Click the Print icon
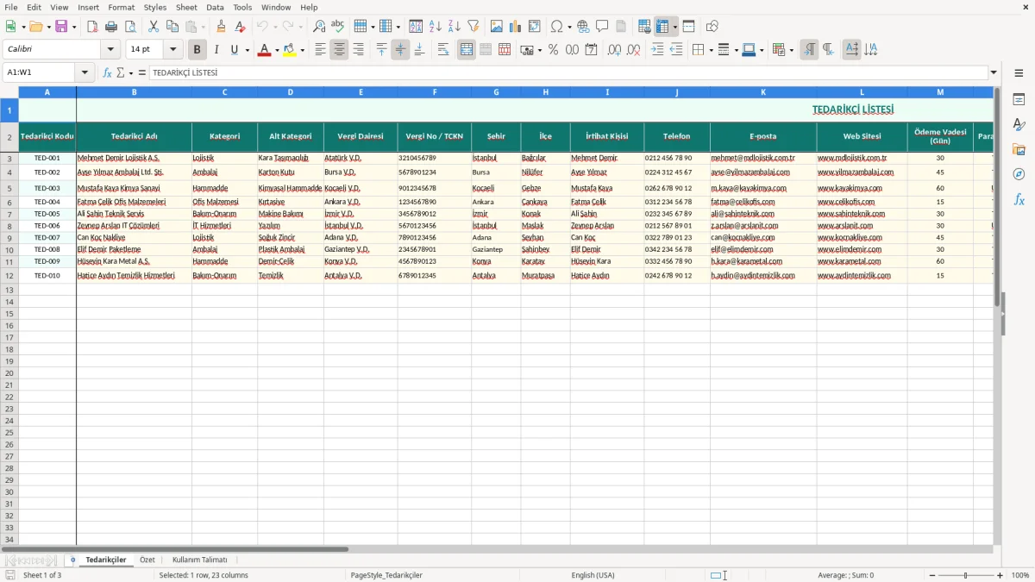Screen dimensions: 1035x582 pyautogui.click(x=111, y=27)
